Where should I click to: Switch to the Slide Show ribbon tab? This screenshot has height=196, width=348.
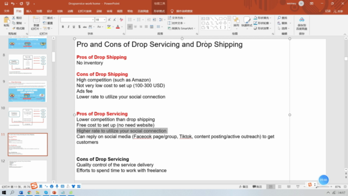click(85, 11)
